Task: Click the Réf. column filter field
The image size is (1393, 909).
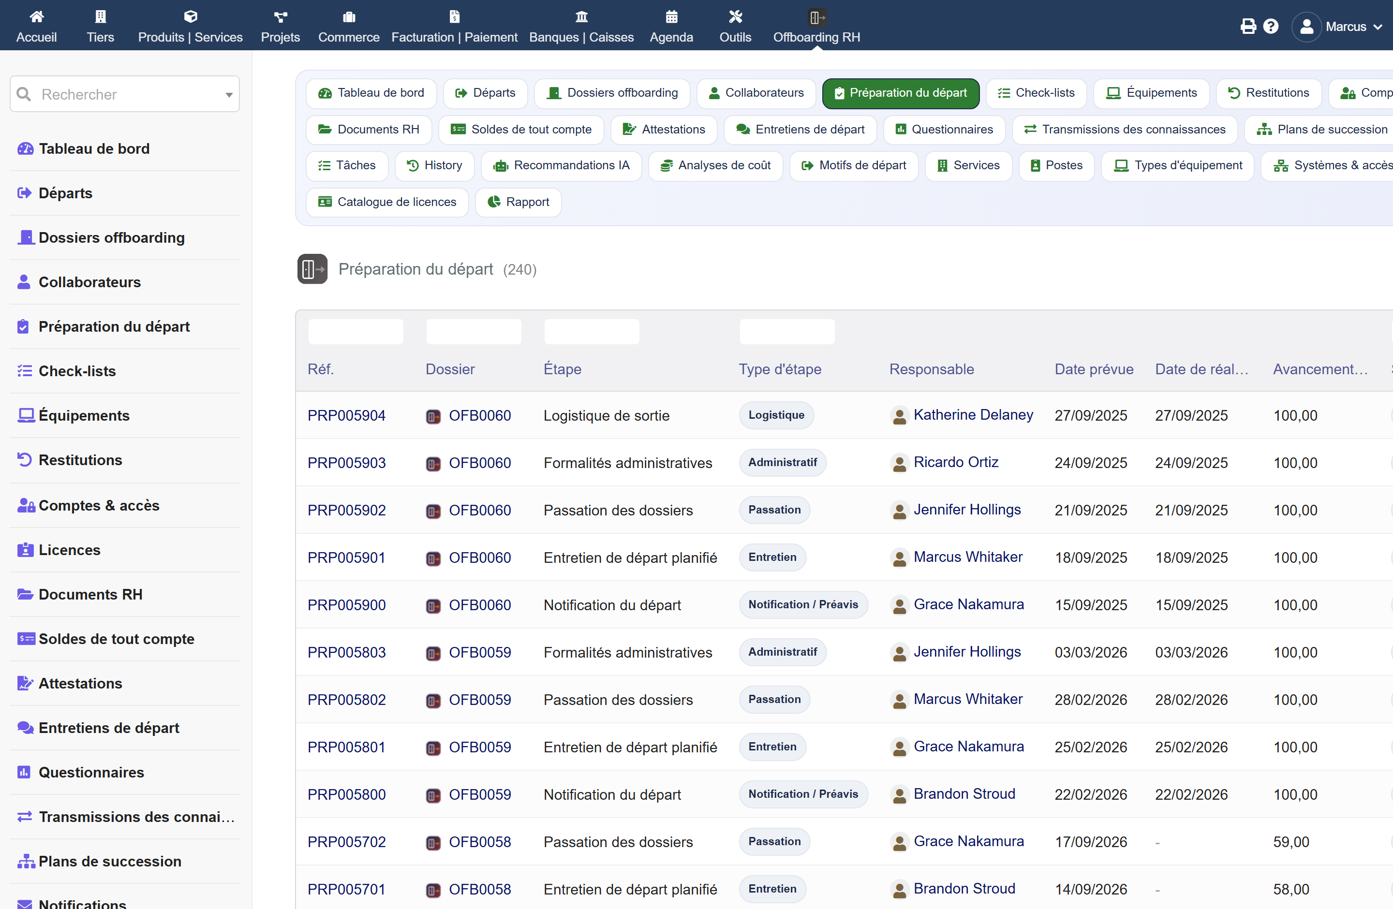Action: tap(356, 332)
